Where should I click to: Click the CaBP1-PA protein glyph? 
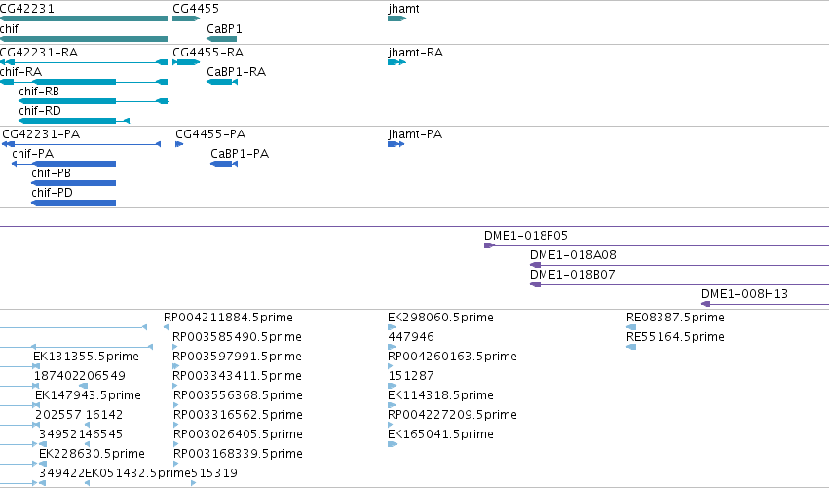point(224,164)
